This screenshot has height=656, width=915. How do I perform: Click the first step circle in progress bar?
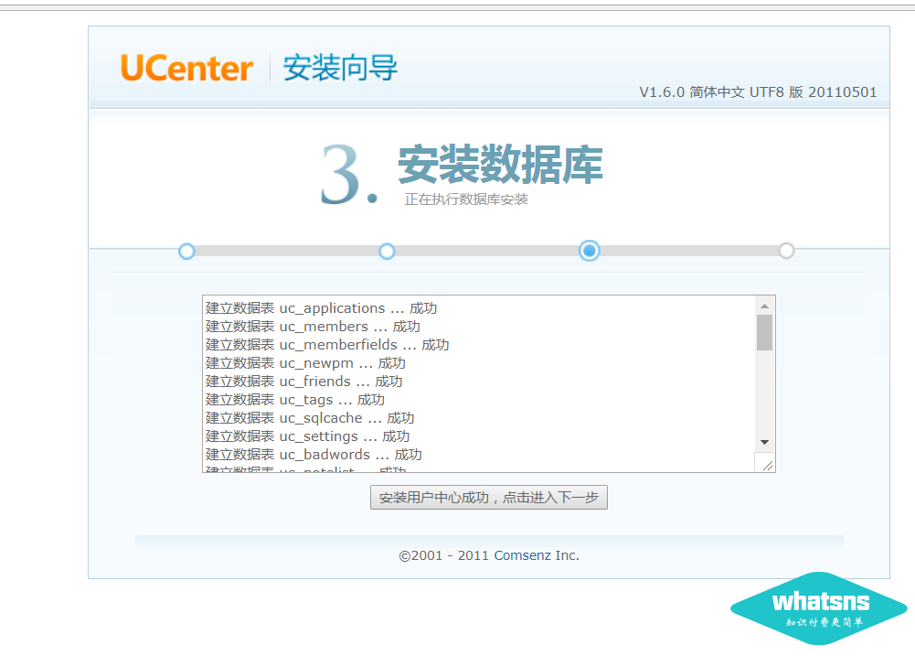[186, 251]
